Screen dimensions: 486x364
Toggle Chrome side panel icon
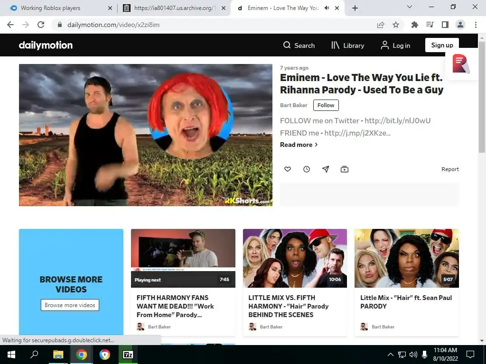445,25
